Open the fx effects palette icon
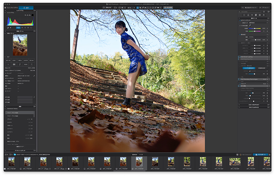The height and width of the screenshot is (176, 275). [264, 15]
